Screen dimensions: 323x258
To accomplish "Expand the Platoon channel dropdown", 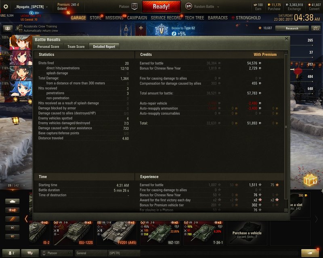I will 57,253.
